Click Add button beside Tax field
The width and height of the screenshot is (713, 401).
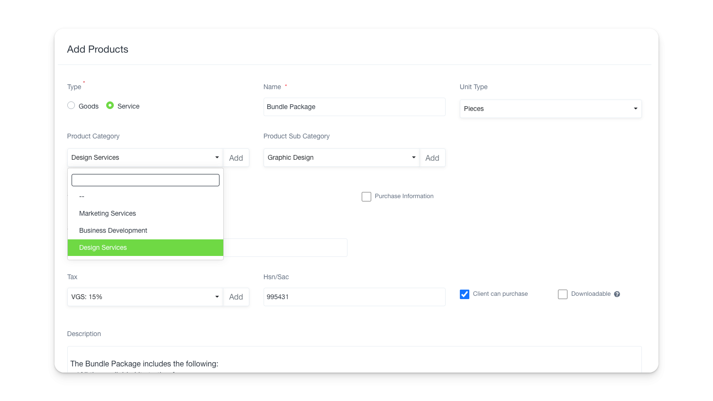tap(236, 297)
